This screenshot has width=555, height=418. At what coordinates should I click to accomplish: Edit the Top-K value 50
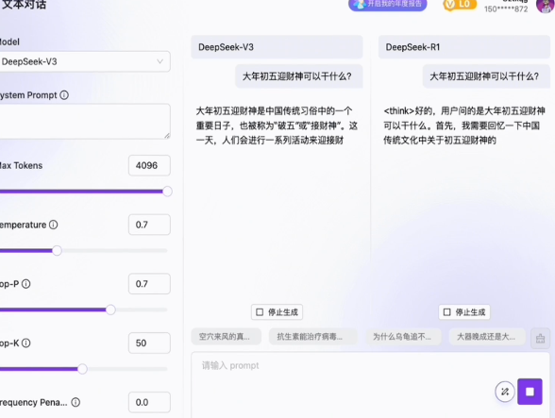click(149, 343)
